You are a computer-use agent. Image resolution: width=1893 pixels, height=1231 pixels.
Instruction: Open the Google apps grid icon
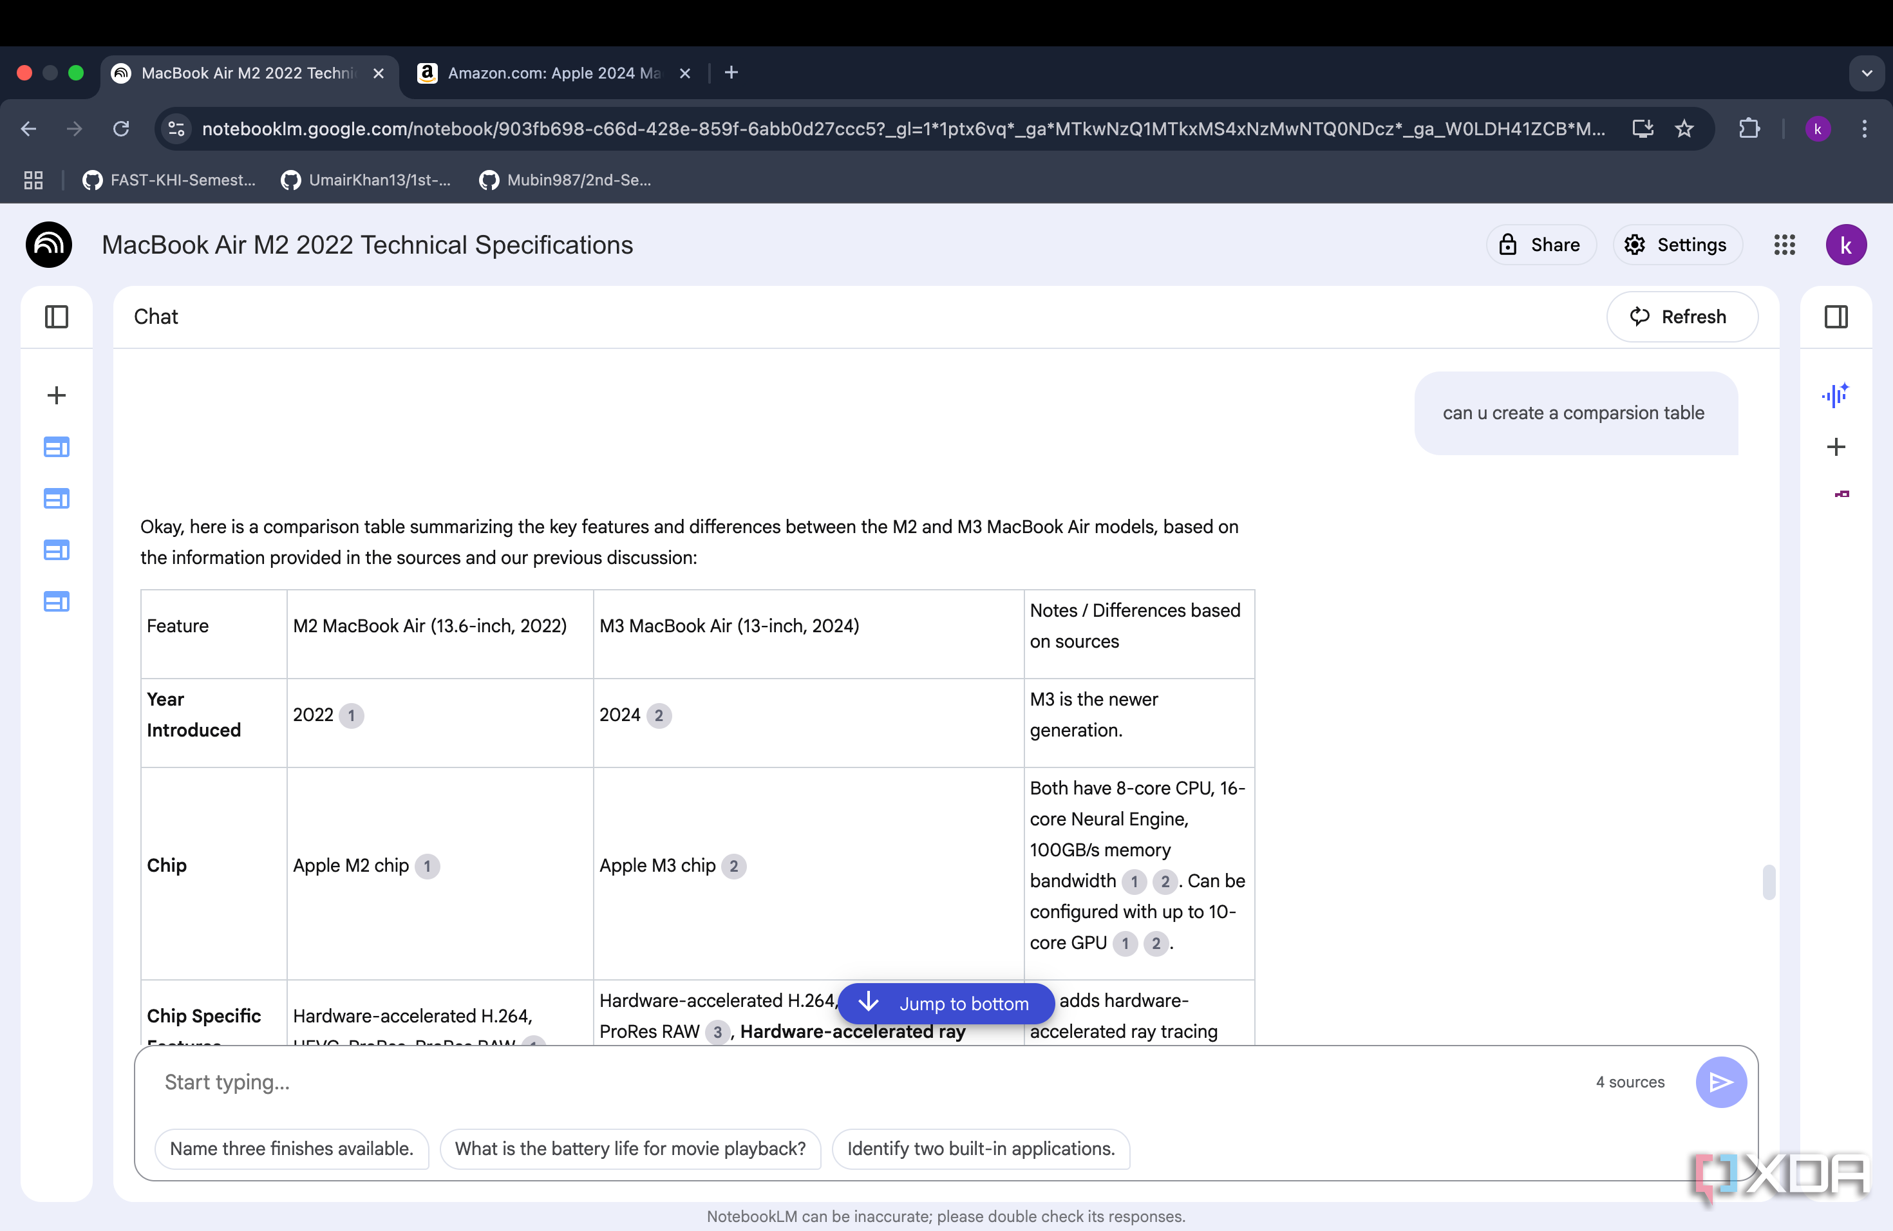click(1784, 245)
